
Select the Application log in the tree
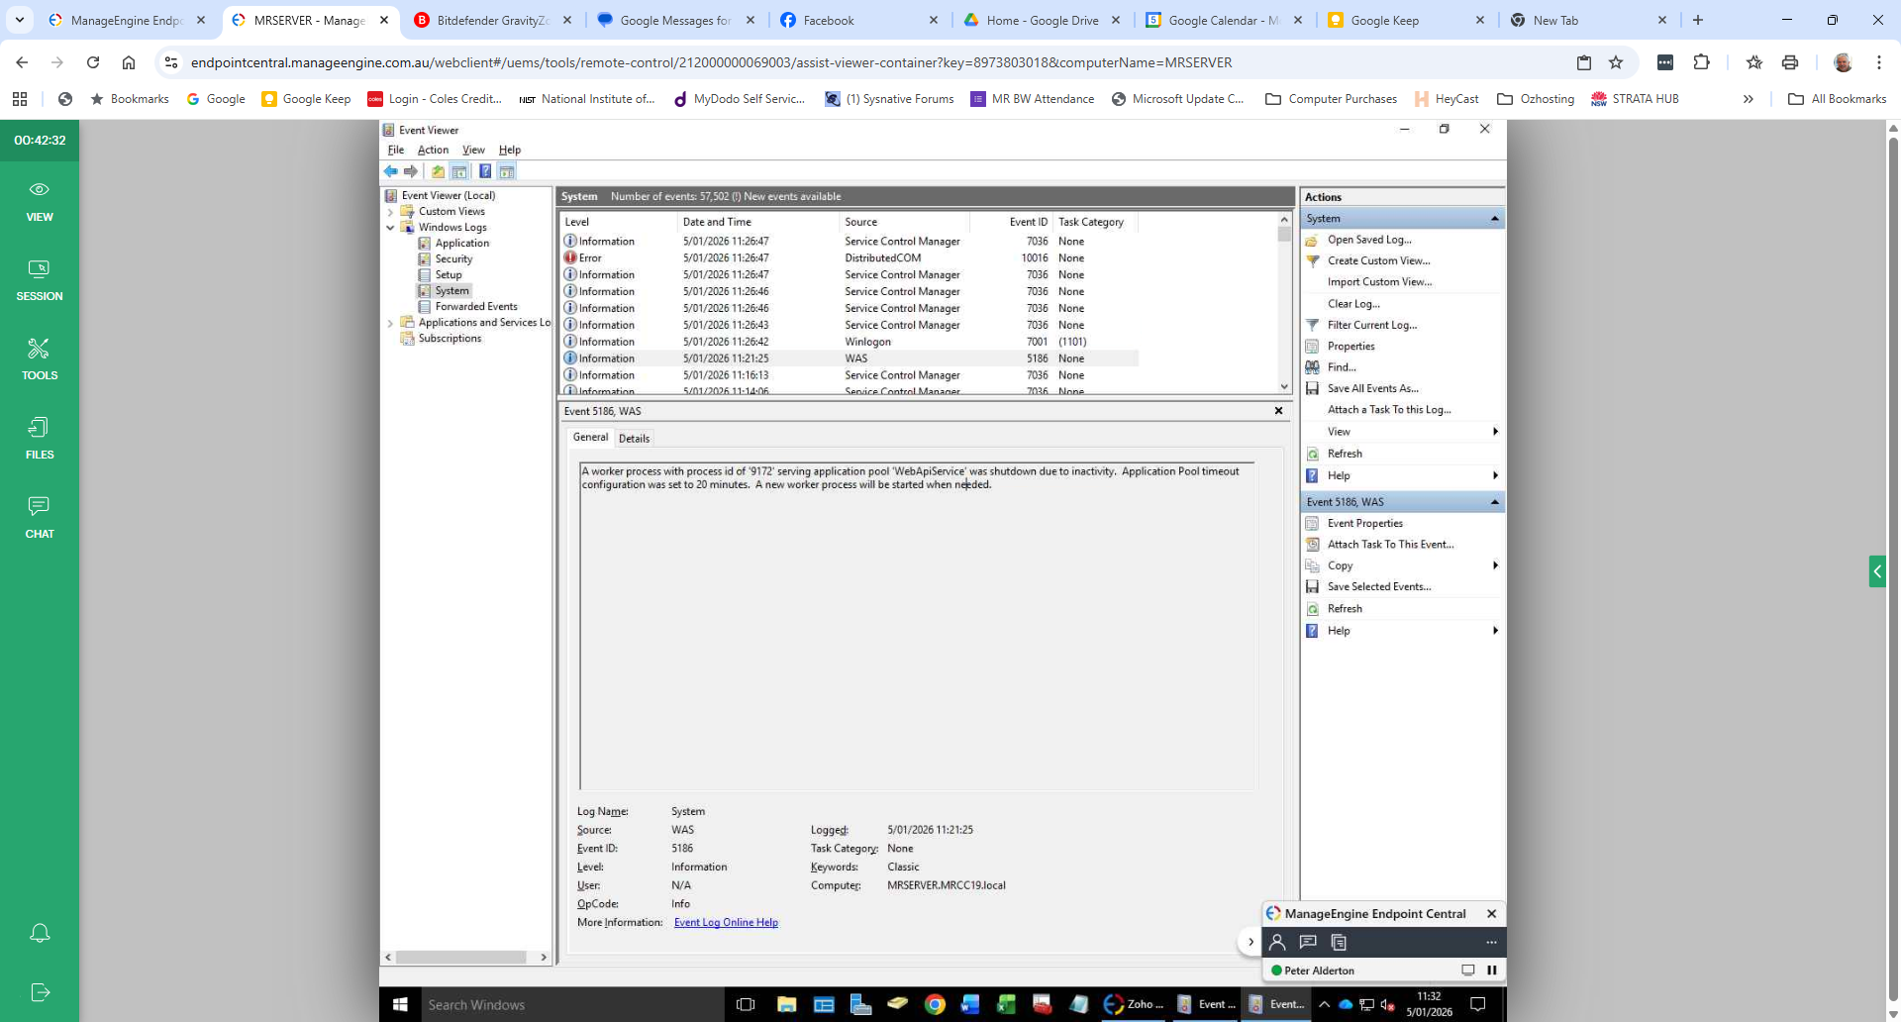point(462,244)
